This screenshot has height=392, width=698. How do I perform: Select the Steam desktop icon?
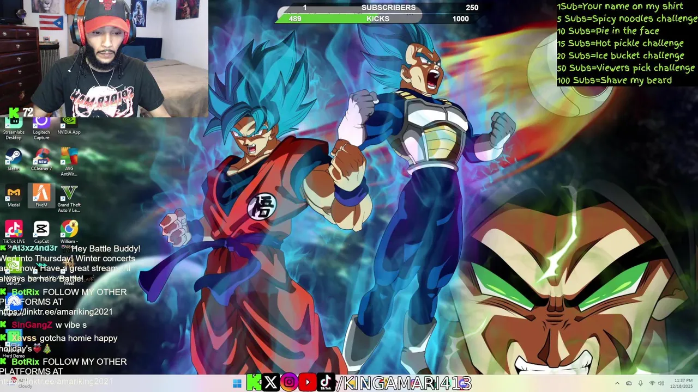(x=14, y=160)
